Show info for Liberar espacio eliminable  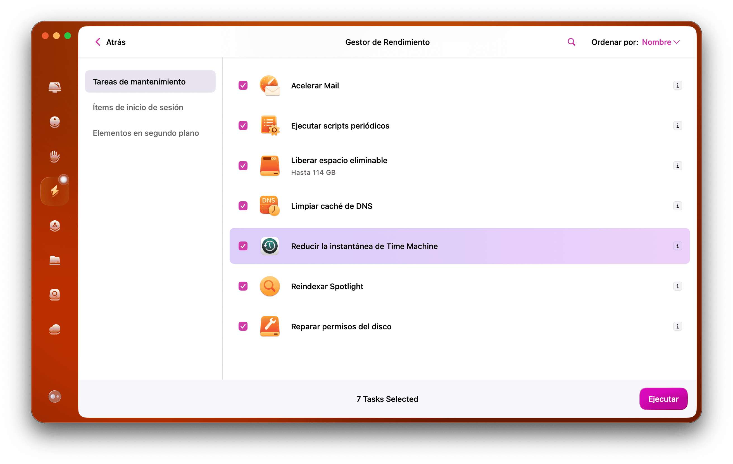coord(678,166)
